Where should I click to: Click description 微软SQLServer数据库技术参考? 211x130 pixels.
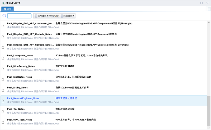(72, 88)
